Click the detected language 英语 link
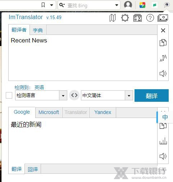This screenshot has width=173, height=182. pos(39,87)
